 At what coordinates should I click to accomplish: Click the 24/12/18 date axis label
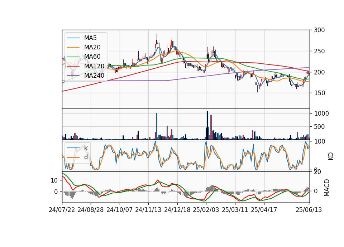(x=177, y=210)
